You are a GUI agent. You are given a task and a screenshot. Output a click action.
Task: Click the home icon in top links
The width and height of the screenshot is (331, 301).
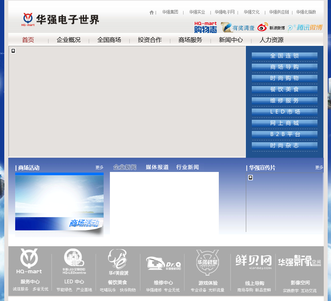pyautogui.click(x=151, y=13)
